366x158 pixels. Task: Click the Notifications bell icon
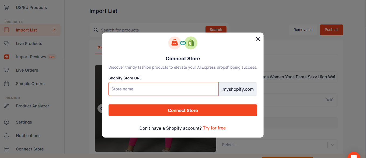tap(6, 135)
